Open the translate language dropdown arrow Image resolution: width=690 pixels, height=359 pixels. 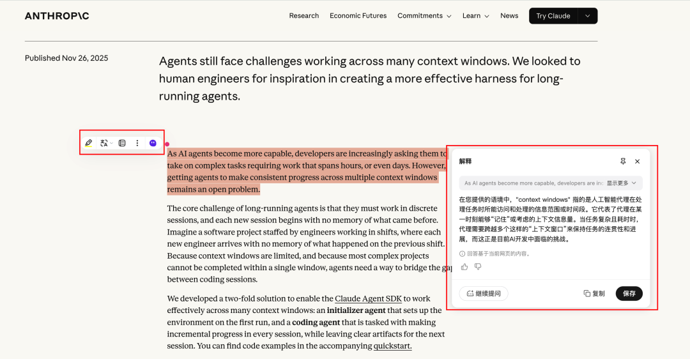(x=112, y=144)
